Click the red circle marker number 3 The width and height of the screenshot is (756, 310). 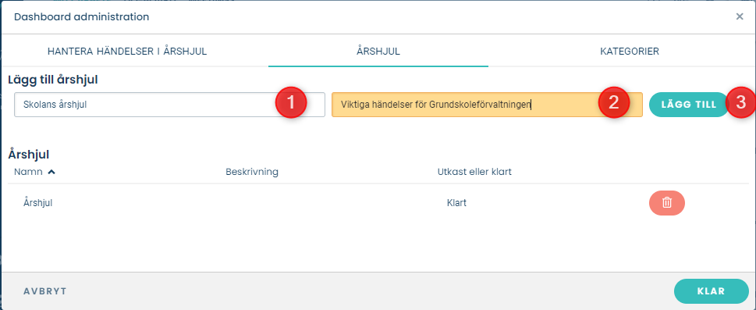point(741,102)
